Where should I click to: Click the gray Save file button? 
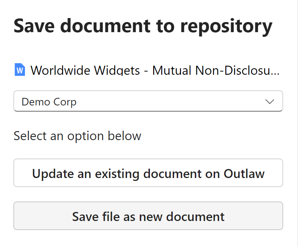[148, 216]
